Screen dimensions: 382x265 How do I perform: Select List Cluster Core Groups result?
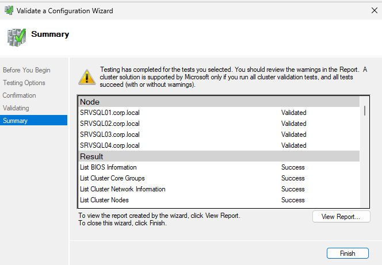[219, 178]
